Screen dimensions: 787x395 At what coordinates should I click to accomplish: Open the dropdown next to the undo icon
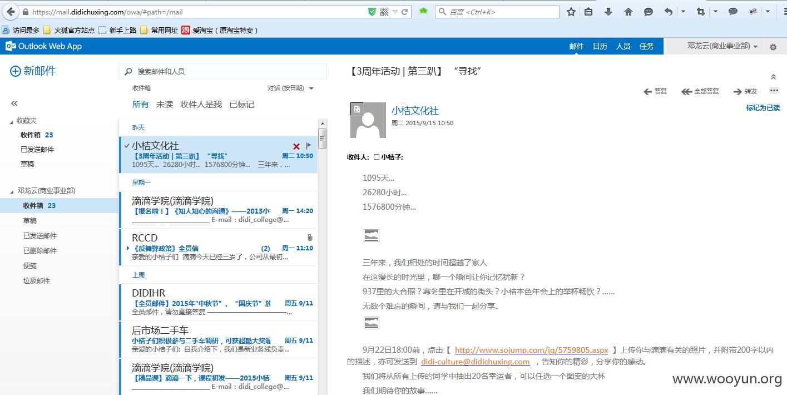683,12
